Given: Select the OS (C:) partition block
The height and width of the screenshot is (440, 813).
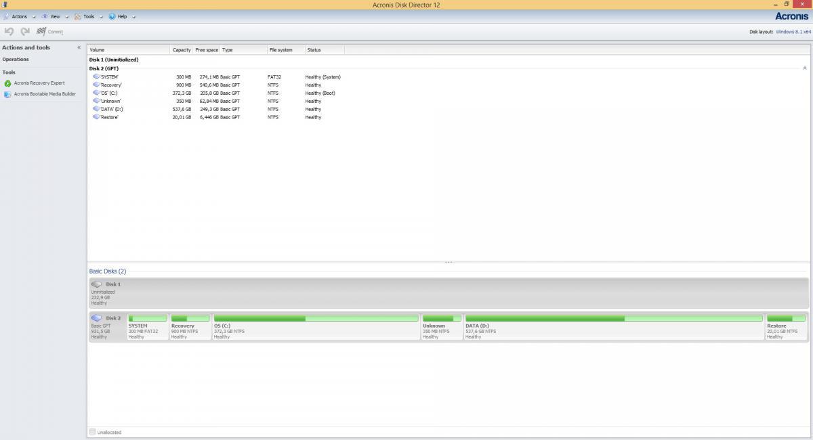Looking at the screenshot, I should [316, 327].
